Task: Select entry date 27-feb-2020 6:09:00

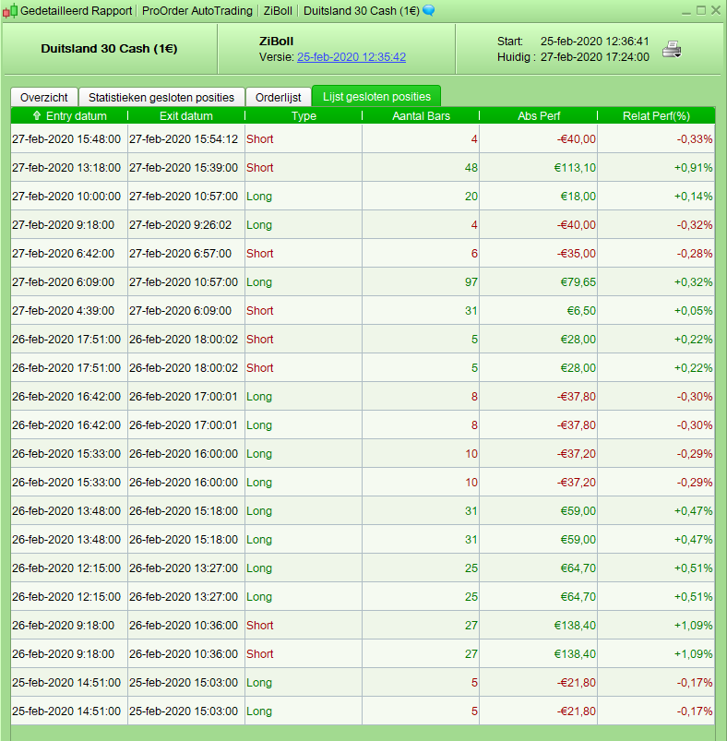Action: (x=64, y=281)
